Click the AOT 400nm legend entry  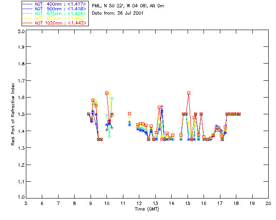[54, 4]
